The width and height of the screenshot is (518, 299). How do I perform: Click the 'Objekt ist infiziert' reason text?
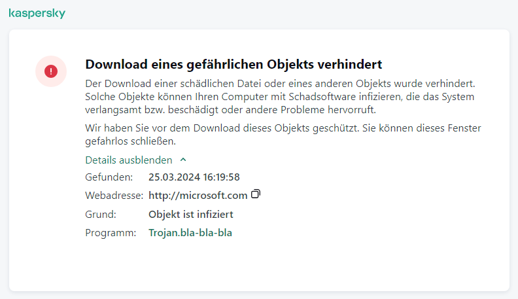click(191, 214)
